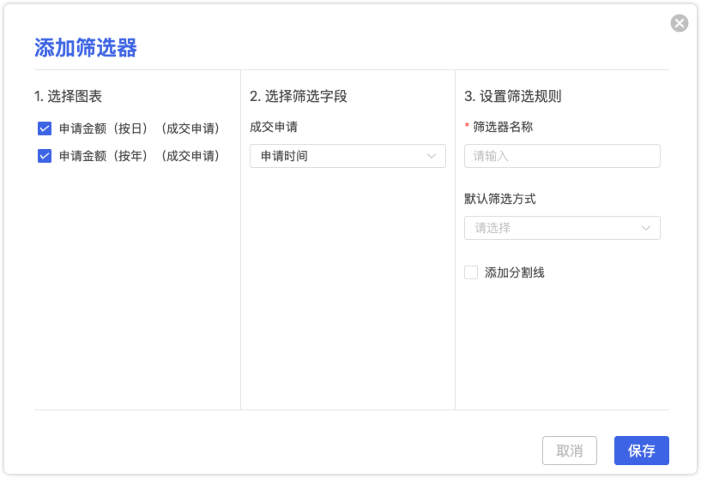The image size is (701, 478).
Task: Close the 添加筛选器 dialog with the X icon
Action: 679,23
